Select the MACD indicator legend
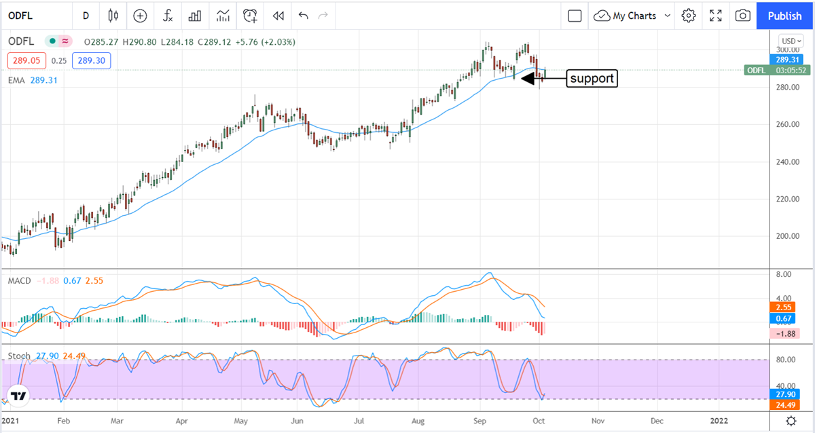Screen dimensions: 815x433 pyautogui.click(x=19, y=280)
